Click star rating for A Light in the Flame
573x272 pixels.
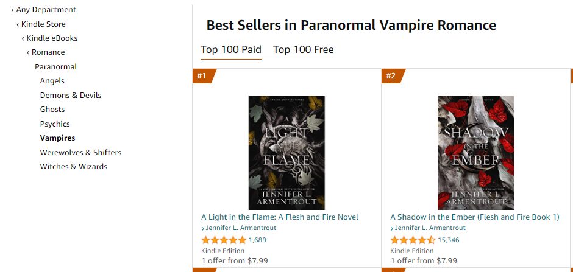pos(224,240)
